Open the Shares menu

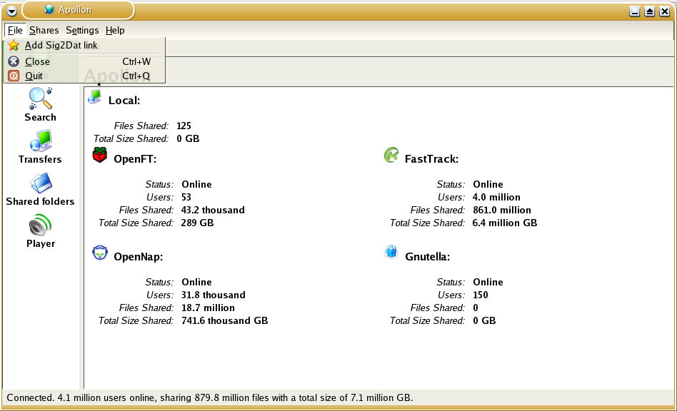point(44,30)
